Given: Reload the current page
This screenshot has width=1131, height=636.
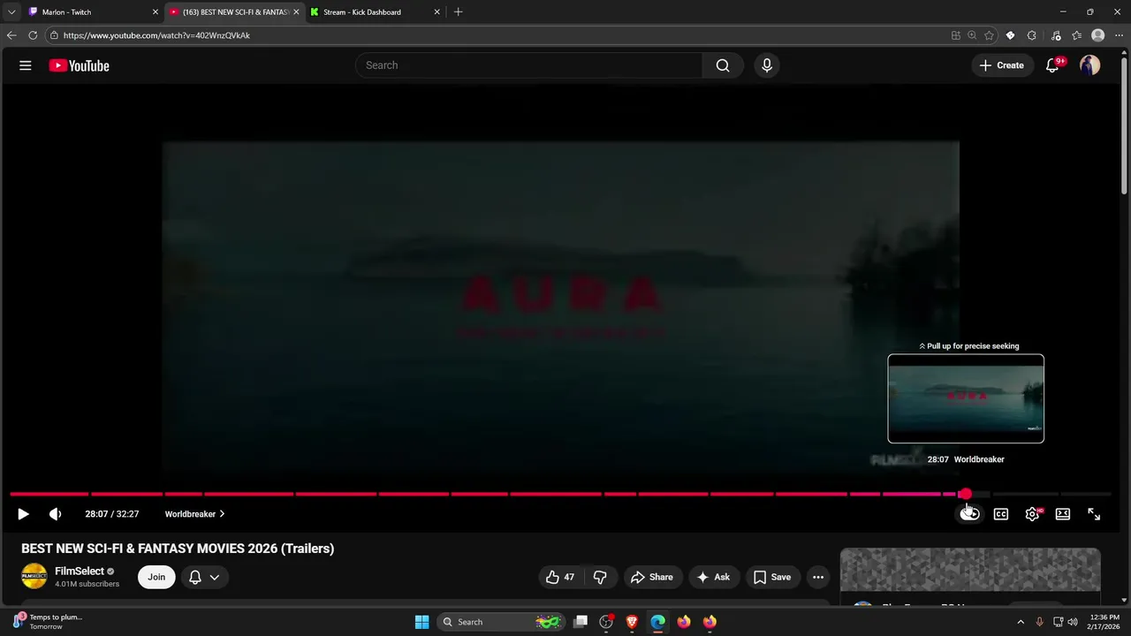Looking at the screenshot, I should coord(33,35).
